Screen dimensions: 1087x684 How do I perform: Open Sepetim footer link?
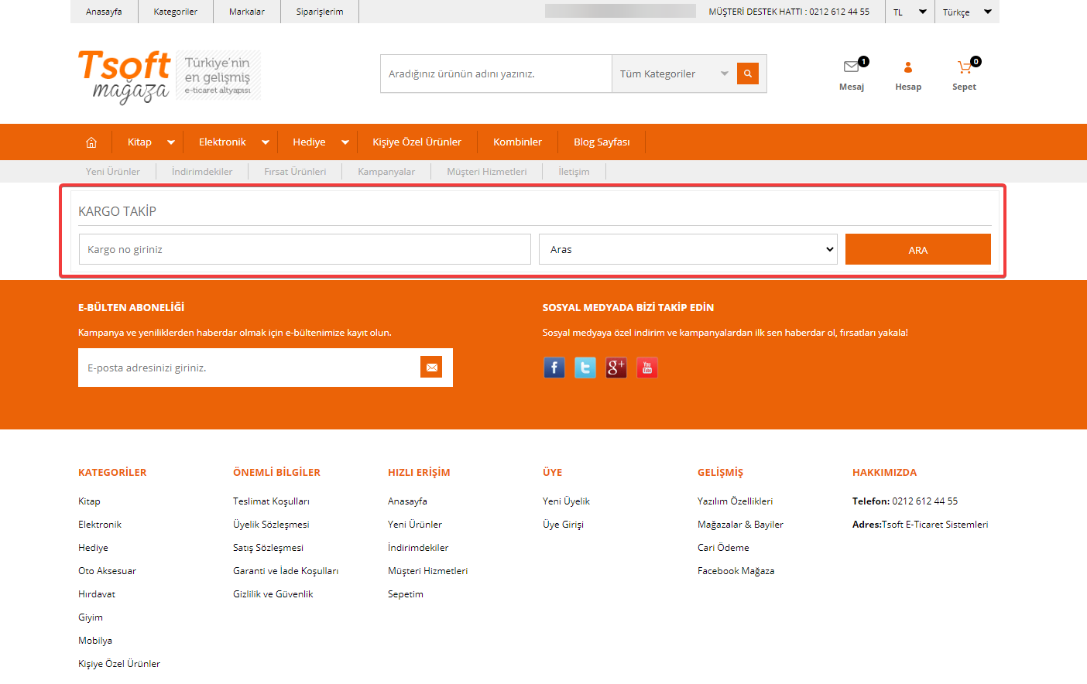pyautogui.click(x=406, y=594)
